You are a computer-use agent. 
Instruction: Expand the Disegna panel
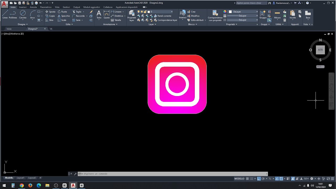tap(23, 24)
